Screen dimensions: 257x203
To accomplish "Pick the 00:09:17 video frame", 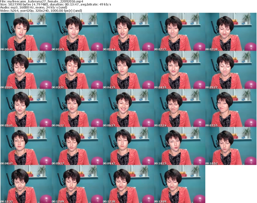I will (x=77, y=146).
